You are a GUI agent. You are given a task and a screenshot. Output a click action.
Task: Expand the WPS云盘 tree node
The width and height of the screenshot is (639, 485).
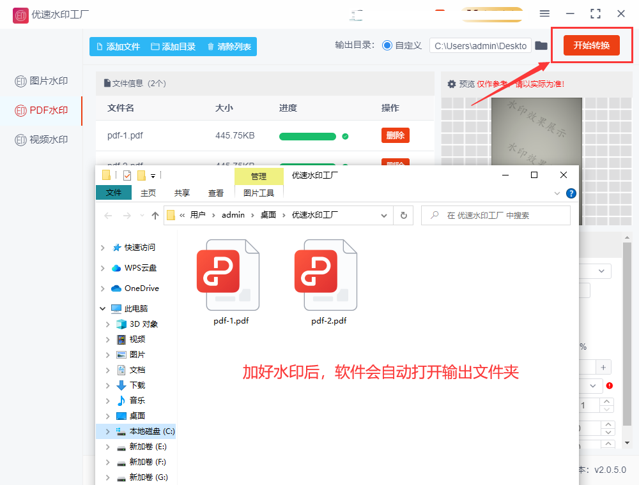103,268
